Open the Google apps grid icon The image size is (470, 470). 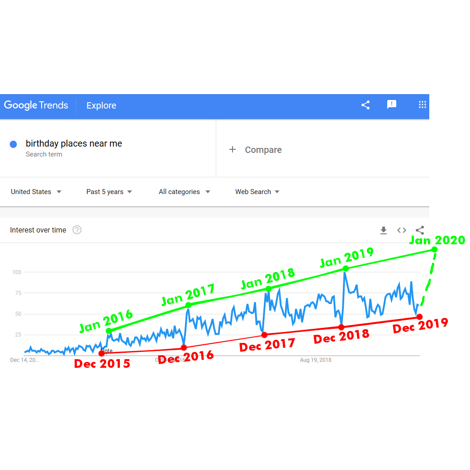tap(423, 104)
